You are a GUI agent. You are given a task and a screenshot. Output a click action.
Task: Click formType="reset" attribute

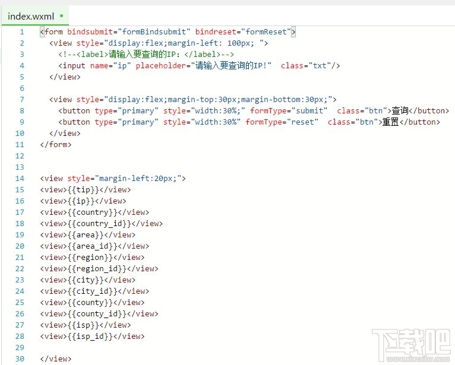click(282, 122)
